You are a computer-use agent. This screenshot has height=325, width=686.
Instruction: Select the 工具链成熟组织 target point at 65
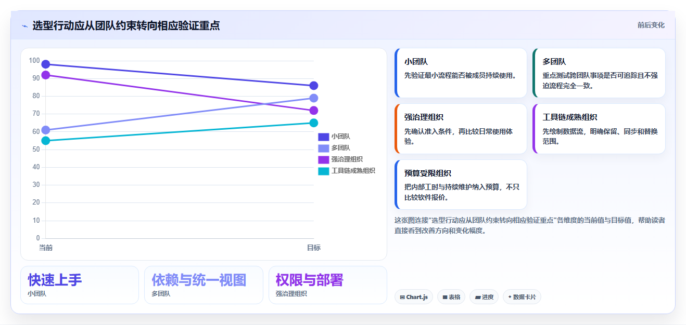click(x=313, y=123)
